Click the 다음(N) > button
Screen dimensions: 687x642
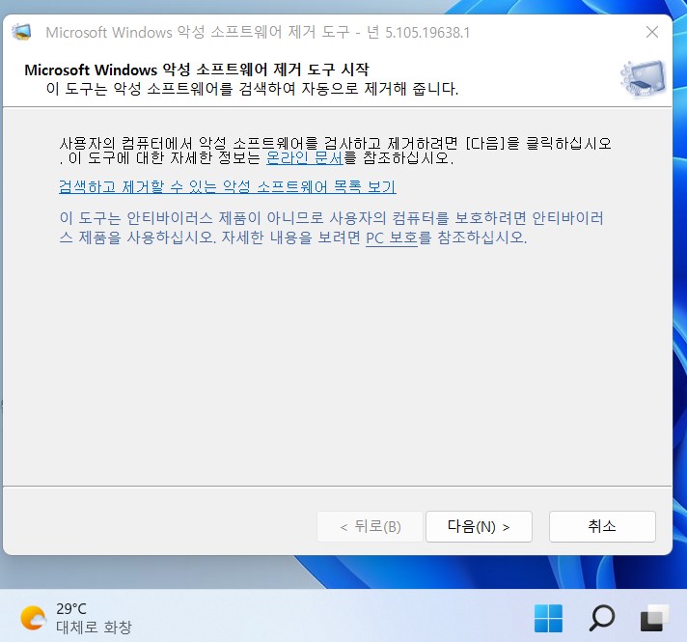[x=479, y=526]
